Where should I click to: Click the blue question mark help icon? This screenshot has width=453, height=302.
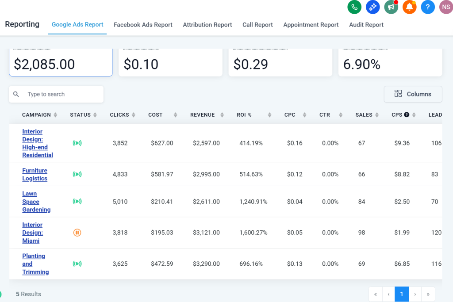[x=428, y=7]
